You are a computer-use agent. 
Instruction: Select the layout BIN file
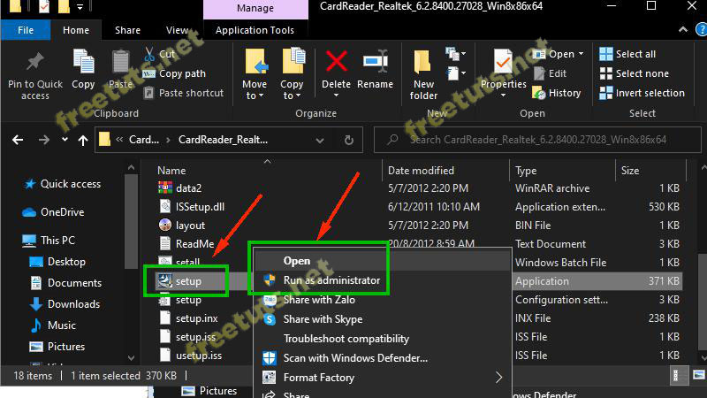[x=182, y=226]
